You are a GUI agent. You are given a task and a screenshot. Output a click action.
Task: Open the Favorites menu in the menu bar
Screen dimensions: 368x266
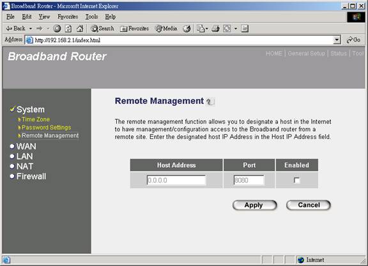[x=68, y=17]
